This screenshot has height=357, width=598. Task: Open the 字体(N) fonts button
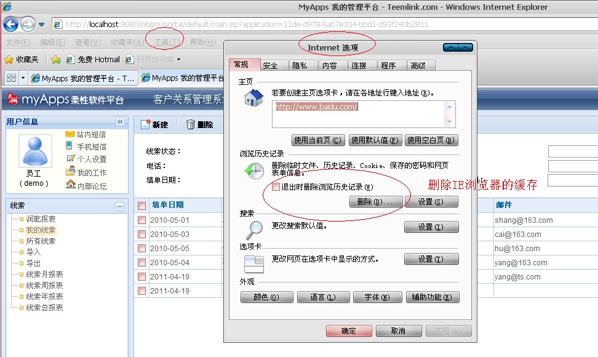coord(378,297)
